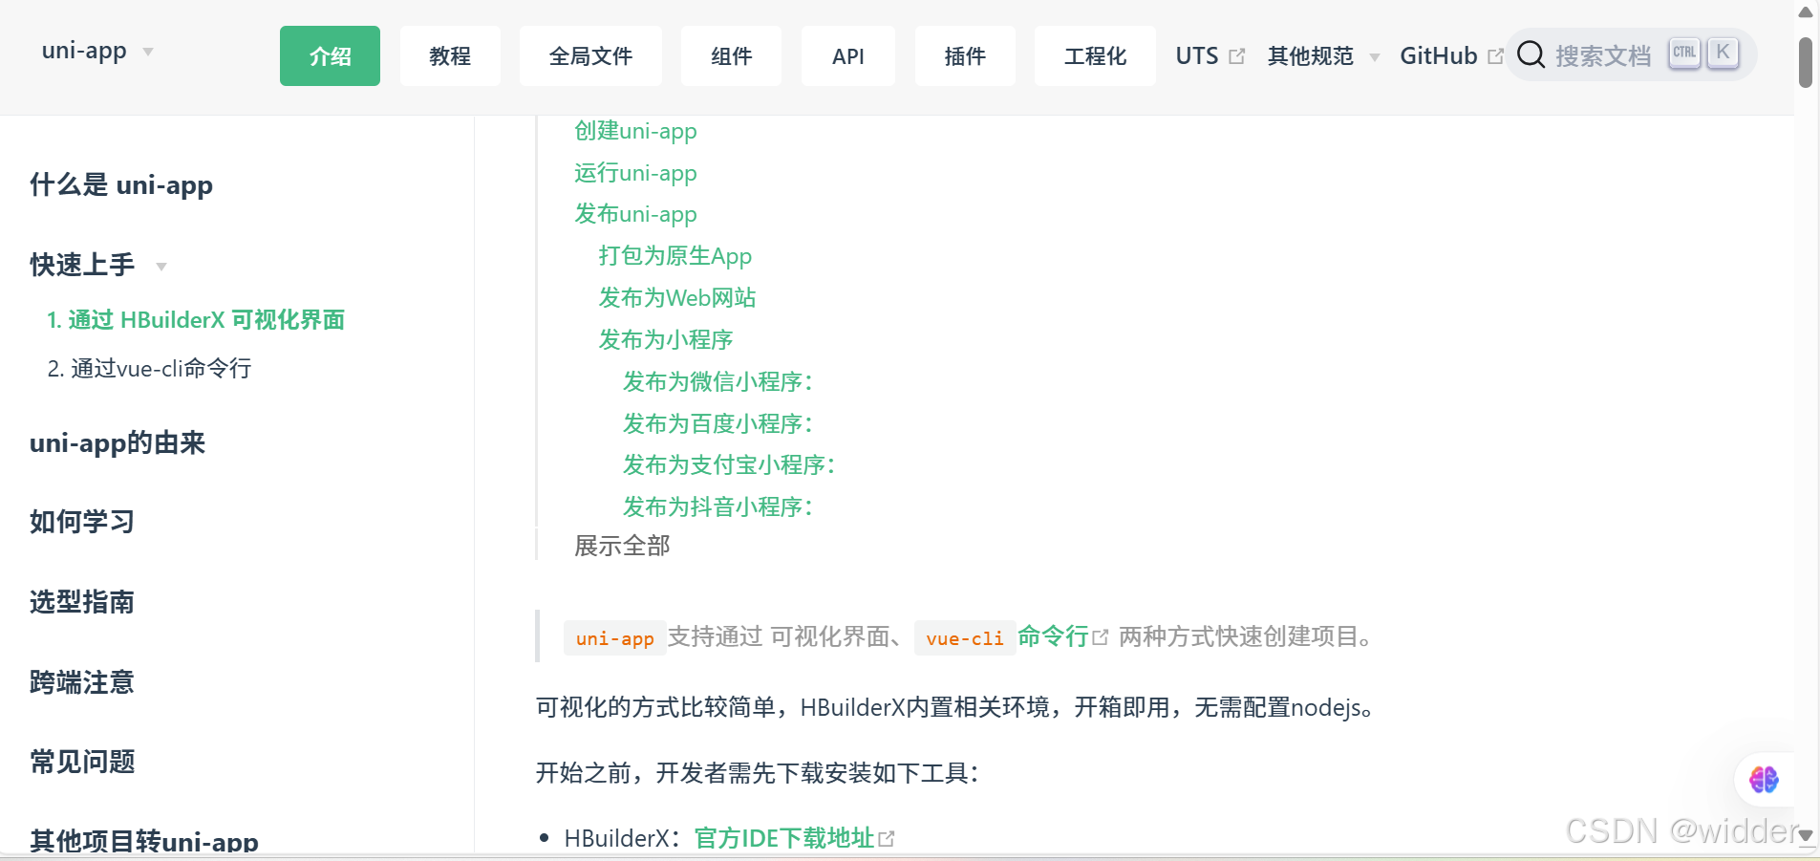The image size is (1820, 861).
Task: Expand the table of contents via 展示全部
Action: [622, 546]
